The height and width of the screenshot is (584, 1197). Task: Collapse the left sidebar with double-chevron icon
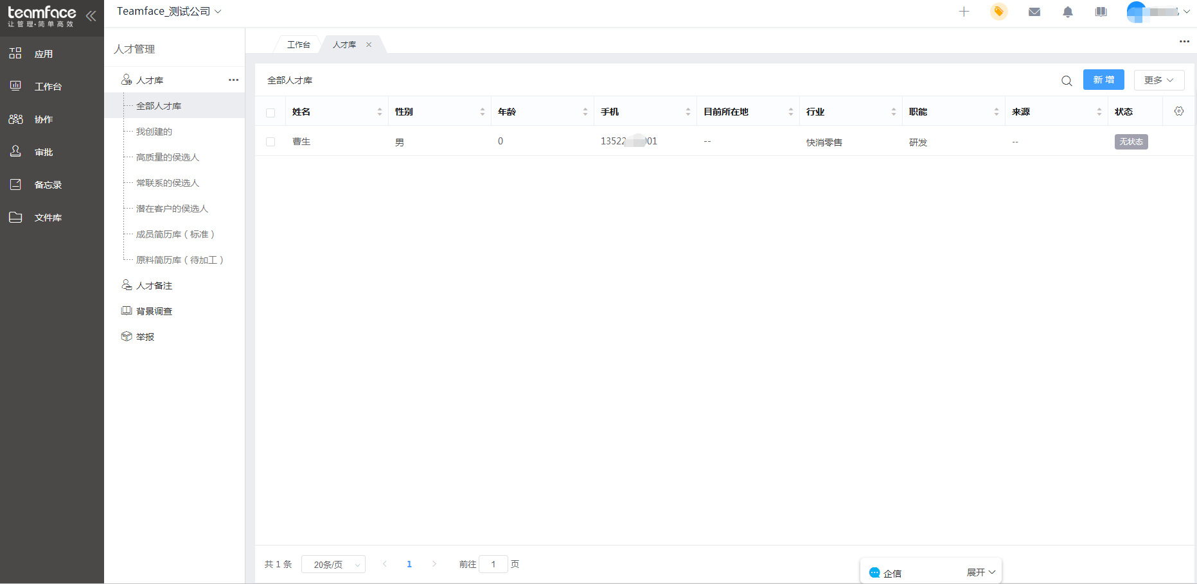[91, 16]
